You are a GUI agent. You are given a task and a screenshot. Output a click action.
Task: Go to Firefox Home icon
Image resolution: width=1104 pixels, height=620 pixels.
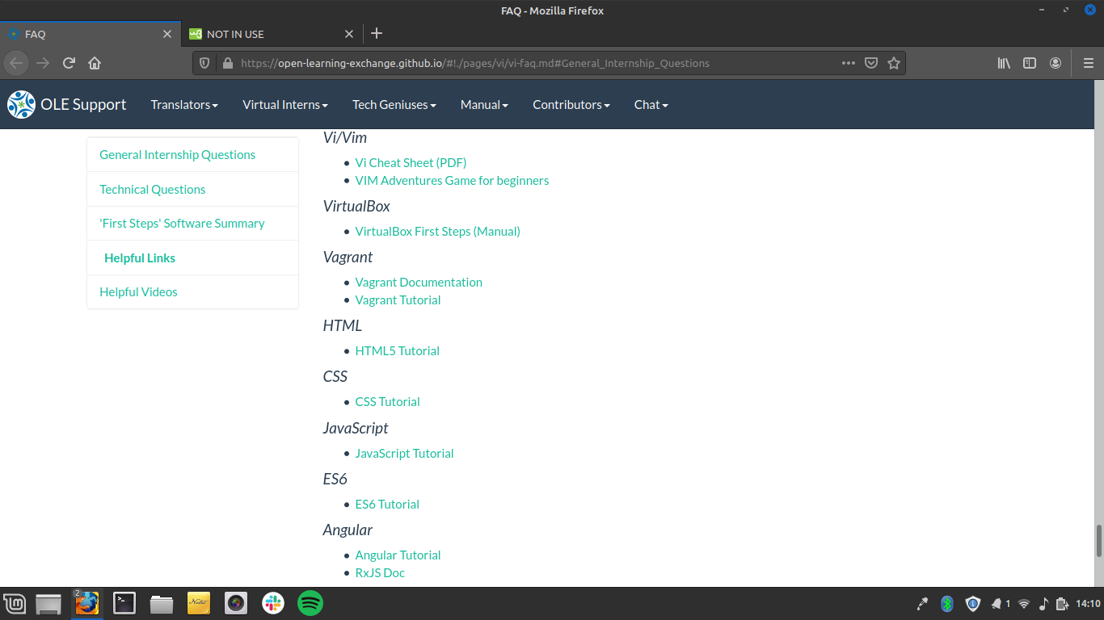coord(95,63)
